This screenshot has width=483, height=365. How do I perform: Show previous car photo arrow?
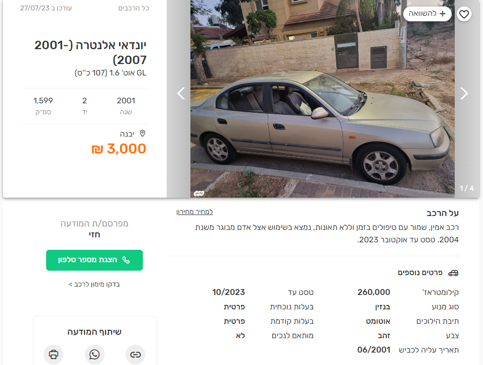(x=181, y=93)
